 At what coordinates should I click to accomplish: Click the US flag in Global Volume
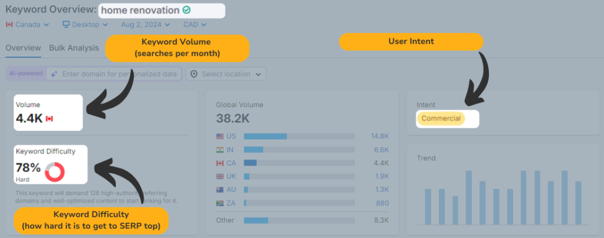point(221,136)
